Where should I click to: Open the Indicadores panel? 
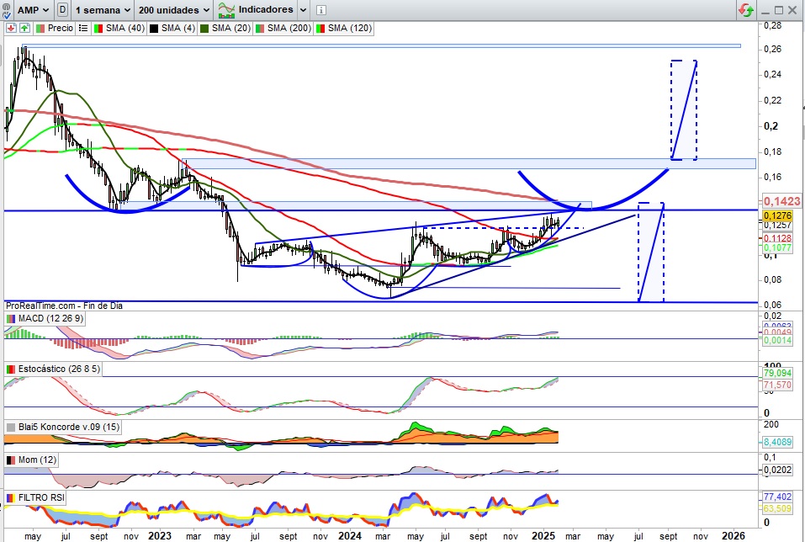[256, 10]
